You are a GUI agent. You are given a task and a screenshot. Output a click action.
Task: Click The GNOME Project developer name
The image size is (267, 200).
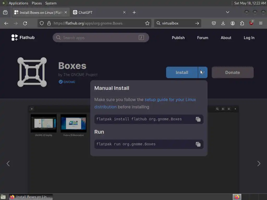(80, 75)
